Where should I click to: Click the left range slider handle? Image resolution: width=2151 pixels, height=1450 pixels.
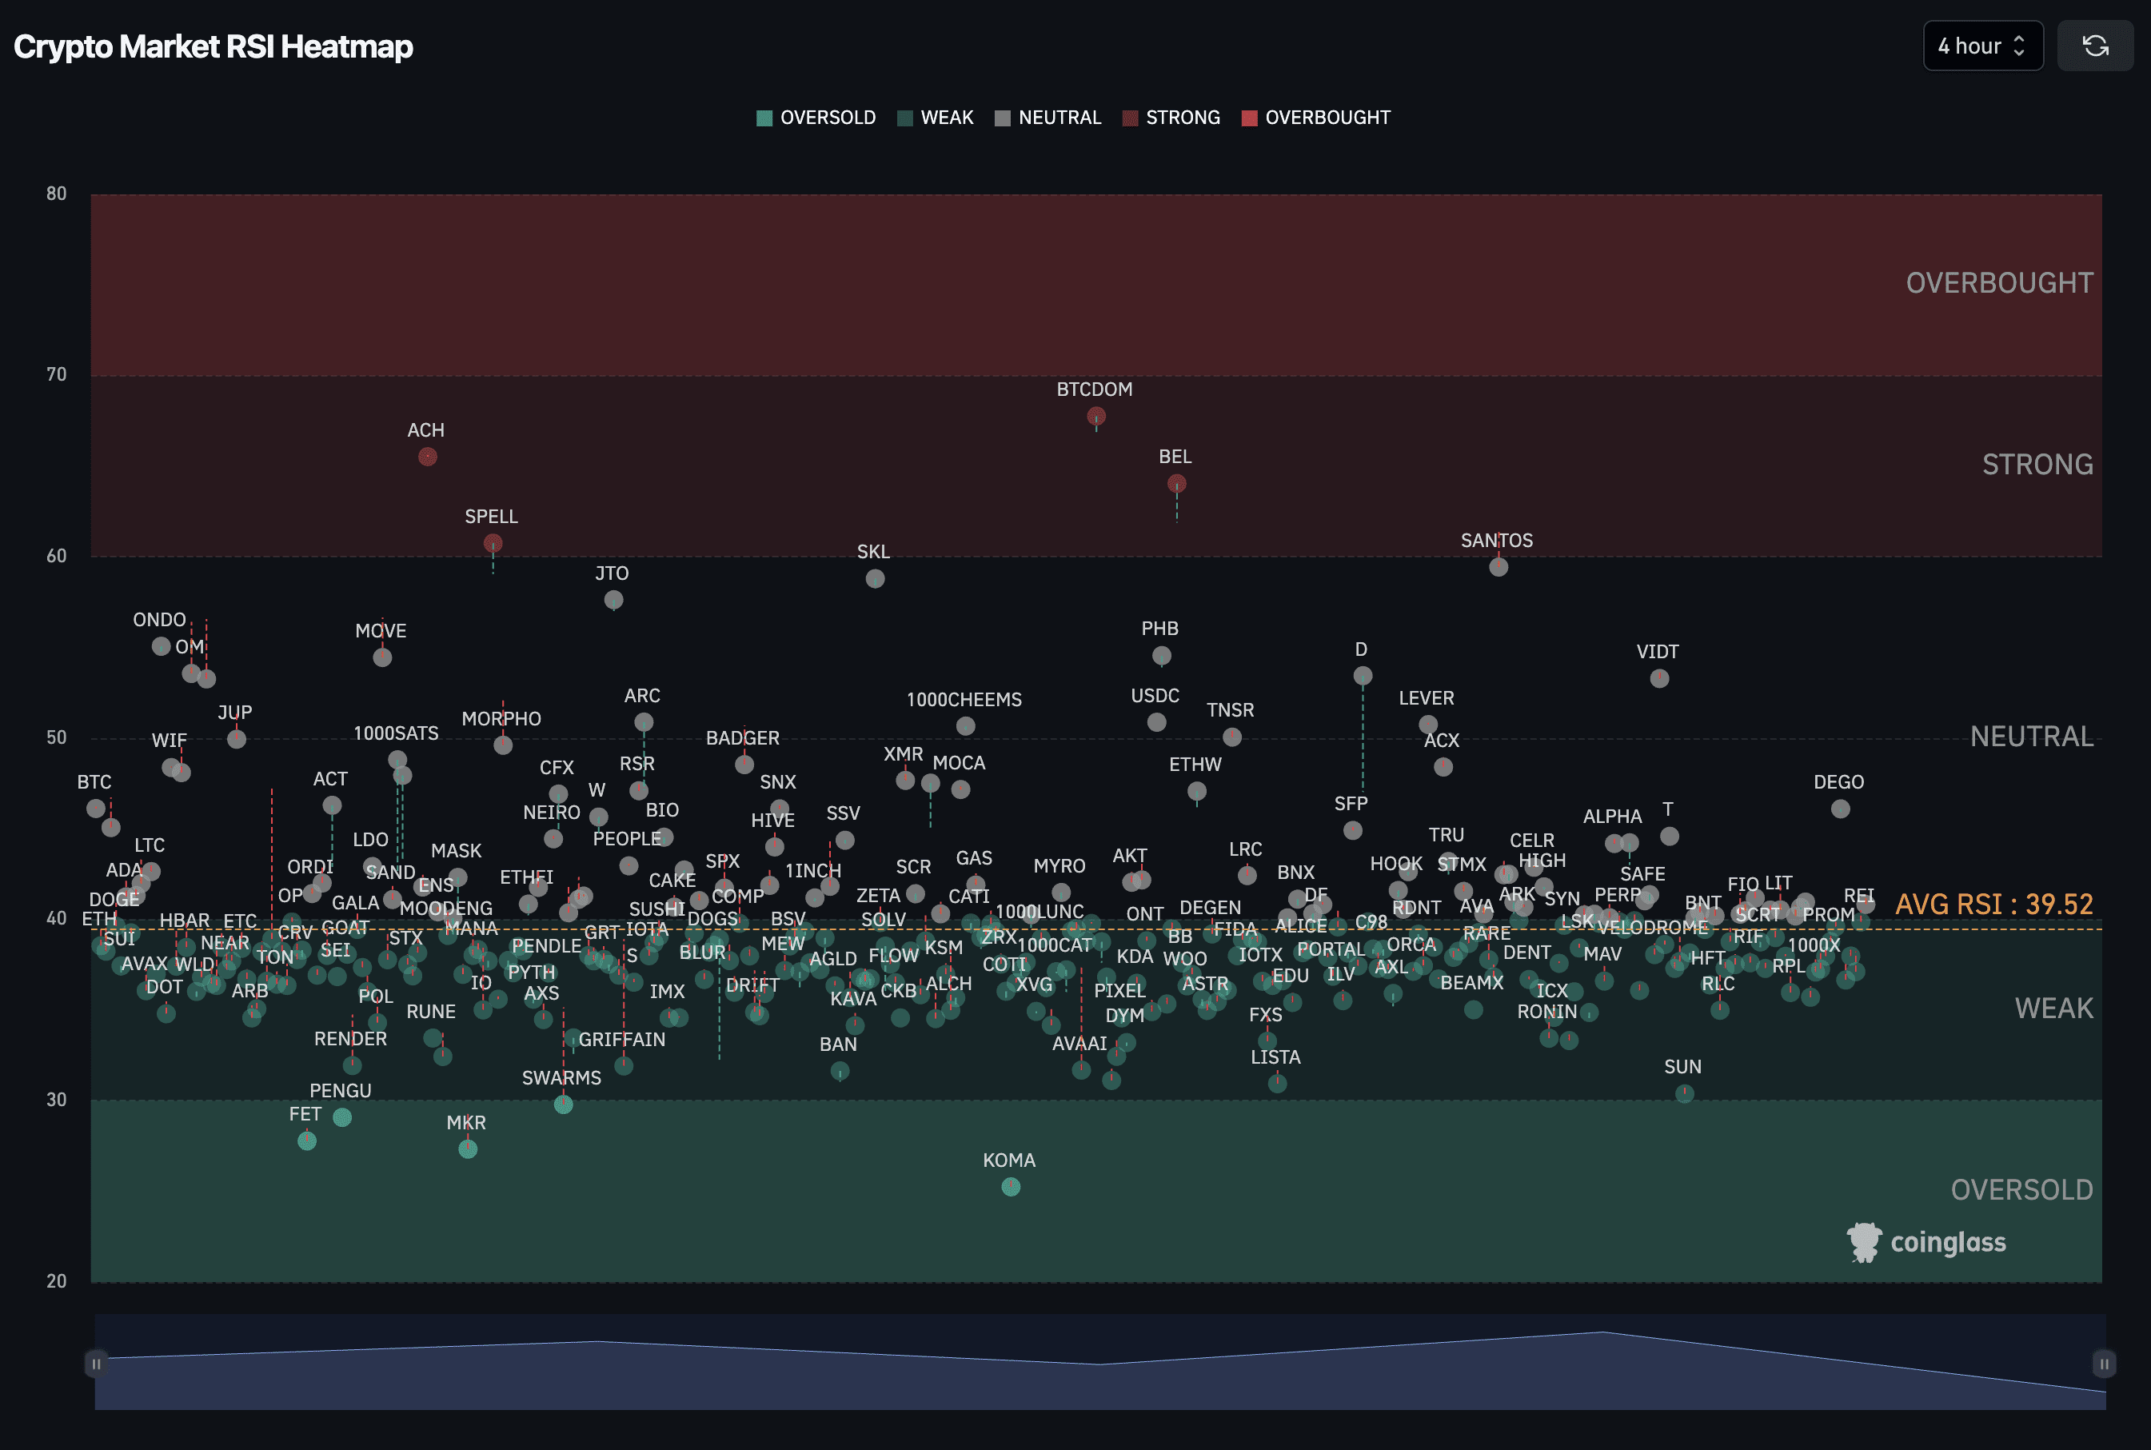coord(96,1363)
